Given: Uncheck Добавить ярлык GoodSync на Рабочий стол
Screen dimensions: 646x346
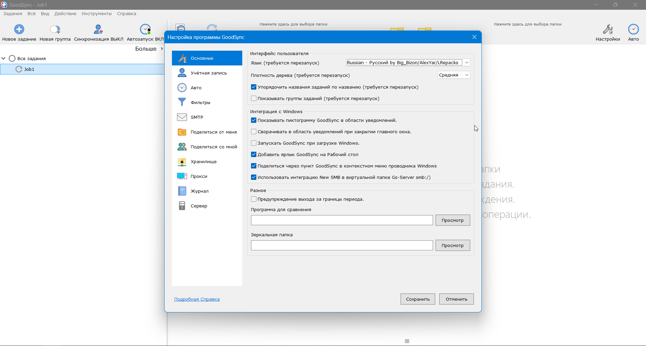Looking at the screenshot, I should tap(254, 154).
